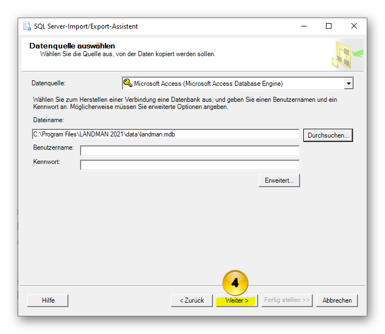
Task: Click the 'Datenquelle auswählen' heading text
Action: (72, 46)
